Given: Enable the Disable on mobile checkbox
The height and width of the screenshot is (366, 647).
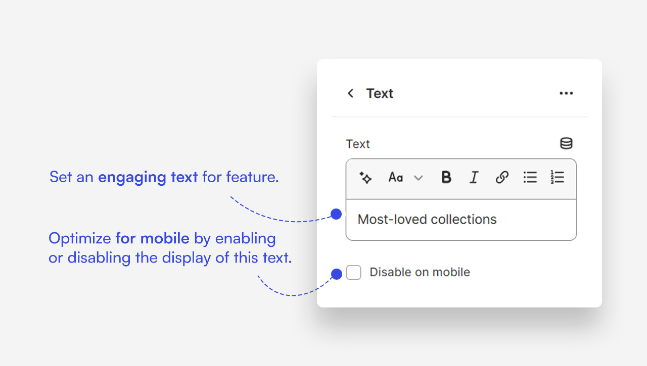Looking at the screenshot, I should click(354, 273).
